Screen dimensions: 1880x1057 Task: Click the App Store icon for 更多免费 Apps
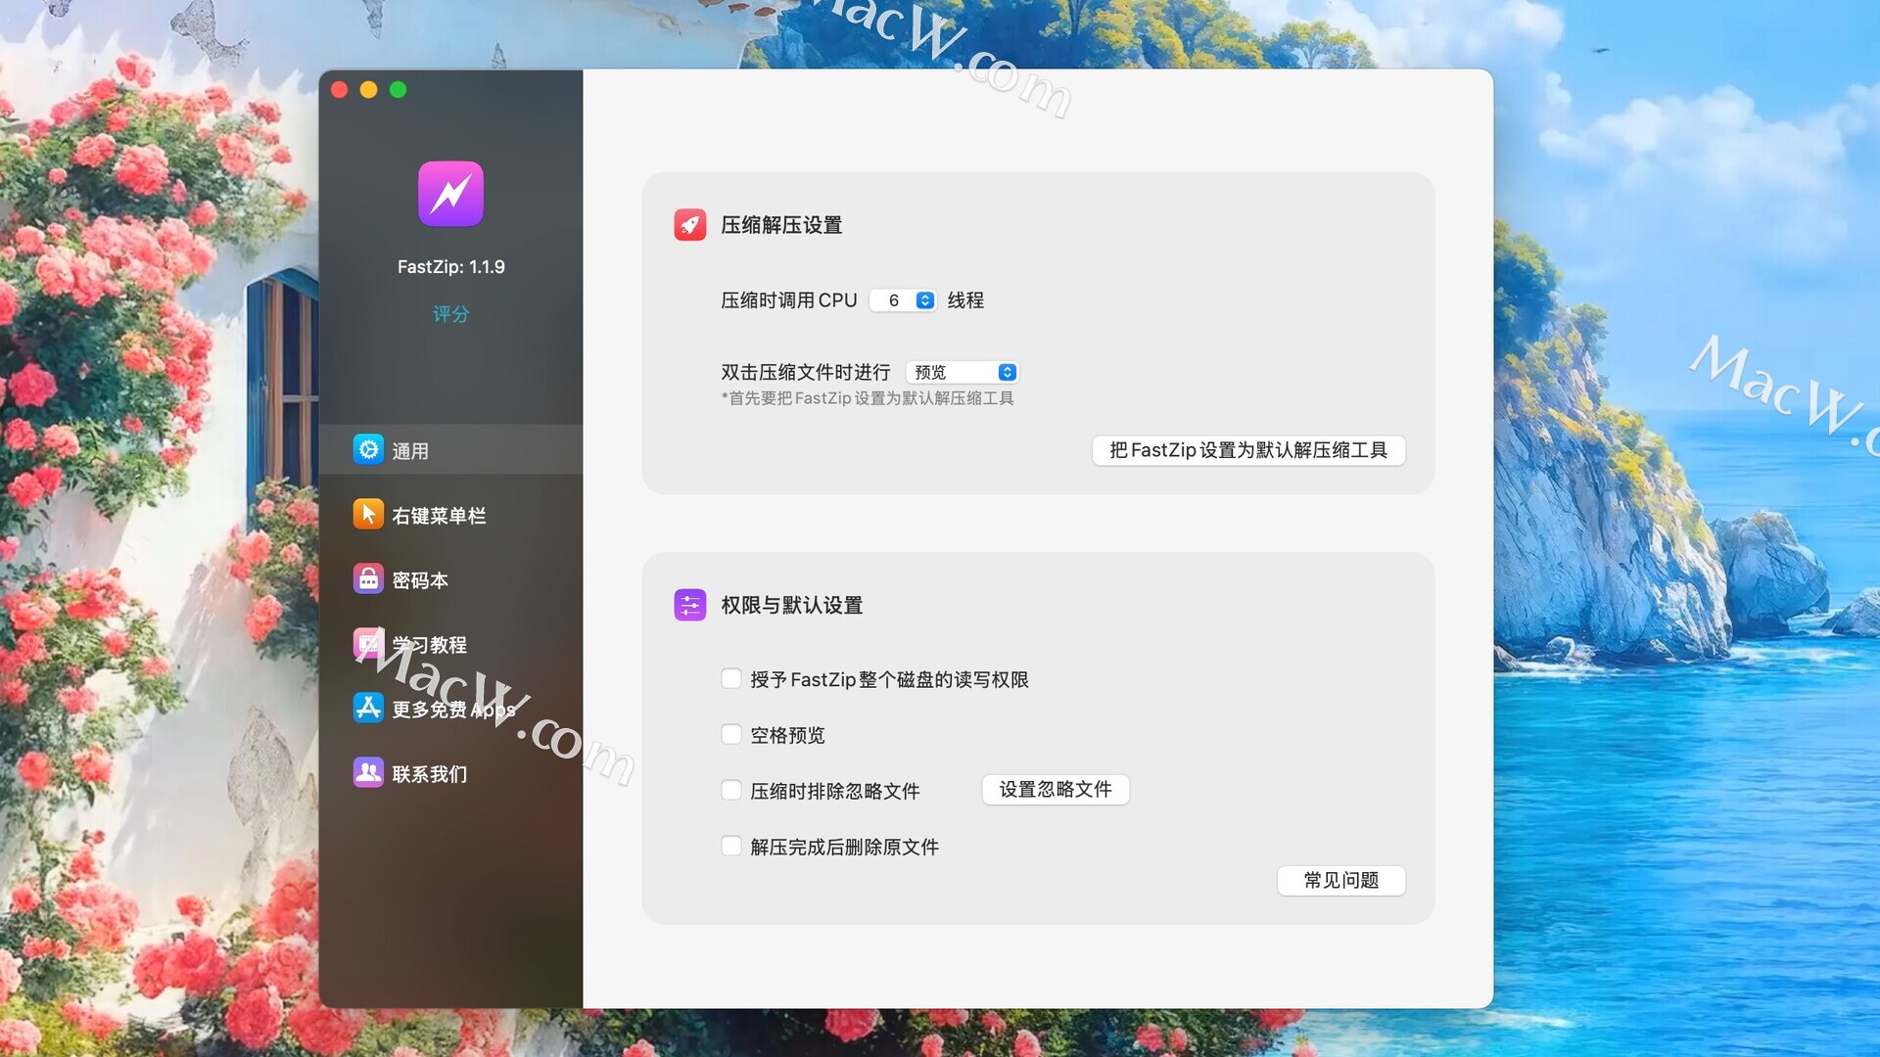(x=368, y=708)
